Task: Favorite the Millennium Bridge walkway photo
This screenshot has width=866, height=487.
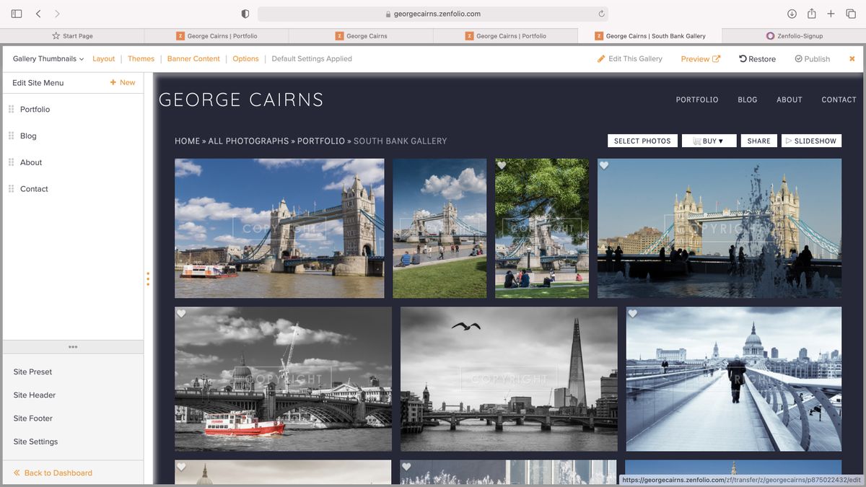Action: (x=633, y=313)
